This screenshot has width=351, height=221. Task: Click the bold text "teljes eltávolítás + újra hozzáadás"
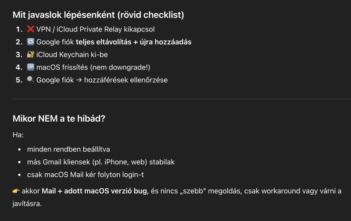coord(133,42)
